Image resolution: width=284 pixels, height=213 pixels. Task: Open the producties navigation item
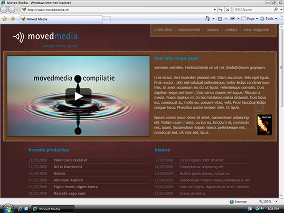tap(163, 30)
